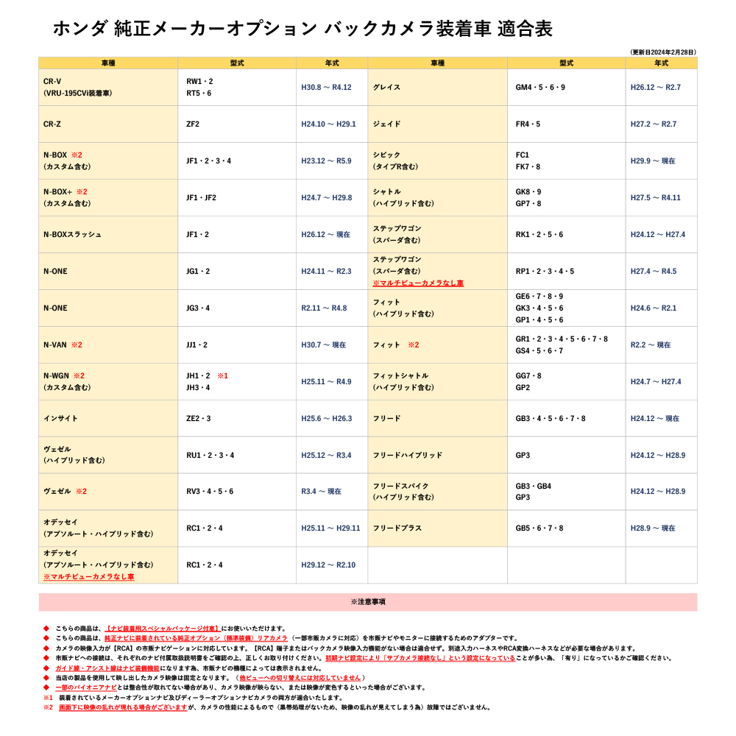Click the GB3・GB4 GP3 model cell
This screenshot has height=736, width=736.
pos(567,492)
